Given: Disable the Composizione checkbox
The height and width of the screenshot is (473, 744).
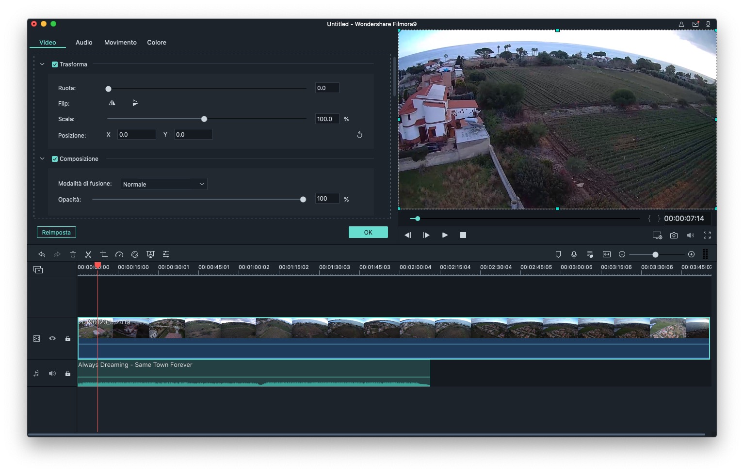Looking at the screenshot, I should [x=55, y=158].
